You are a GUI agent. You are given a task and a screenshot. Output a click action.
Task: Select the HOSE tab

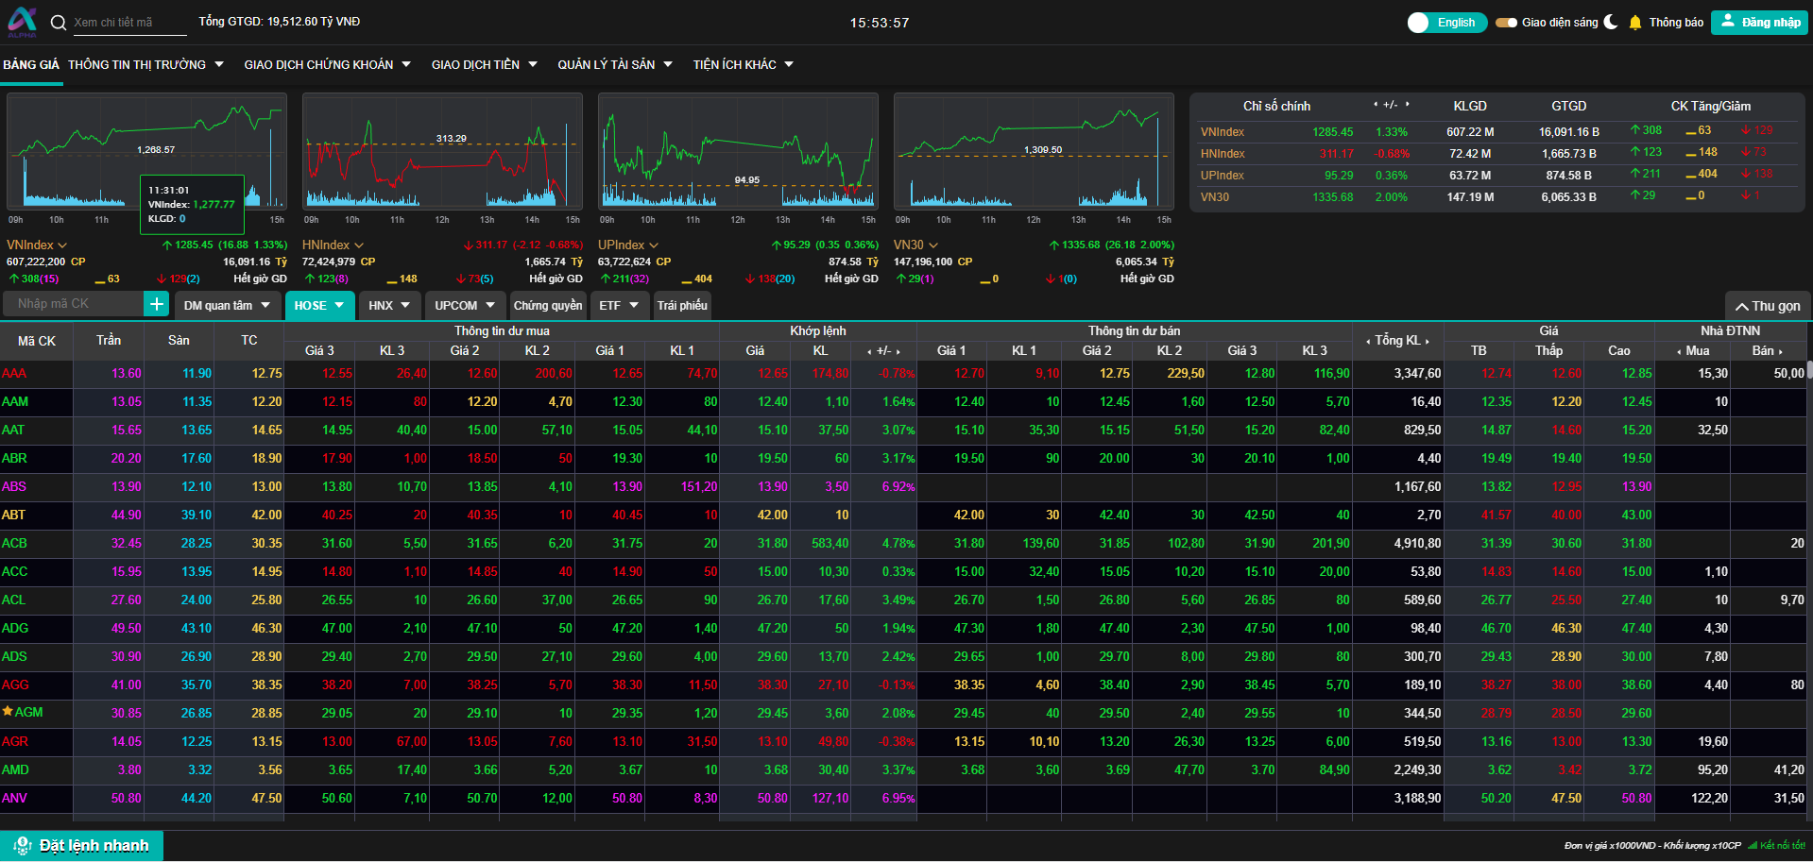pyautogui.click(x=318, y=306)
